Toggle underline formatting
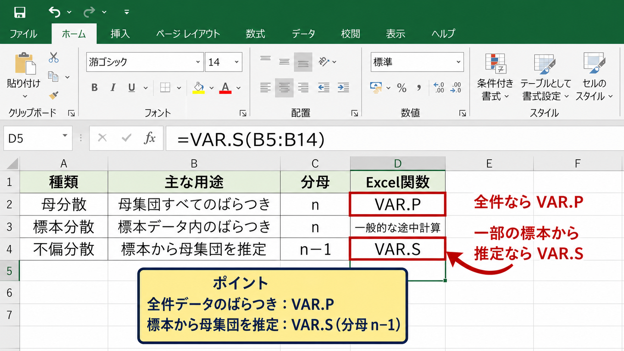 pos(131,88)
